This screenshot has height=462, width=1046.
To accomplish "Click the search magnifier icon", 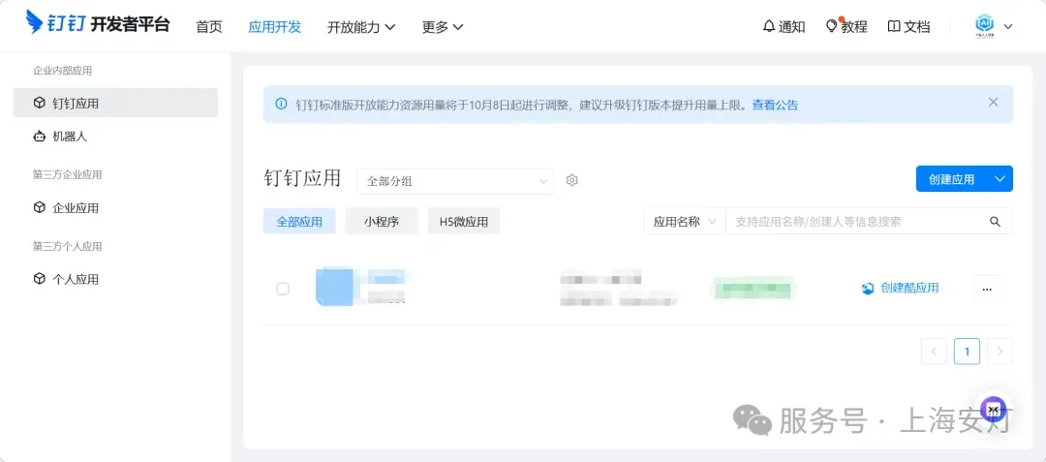I will (x=996, y=222).
